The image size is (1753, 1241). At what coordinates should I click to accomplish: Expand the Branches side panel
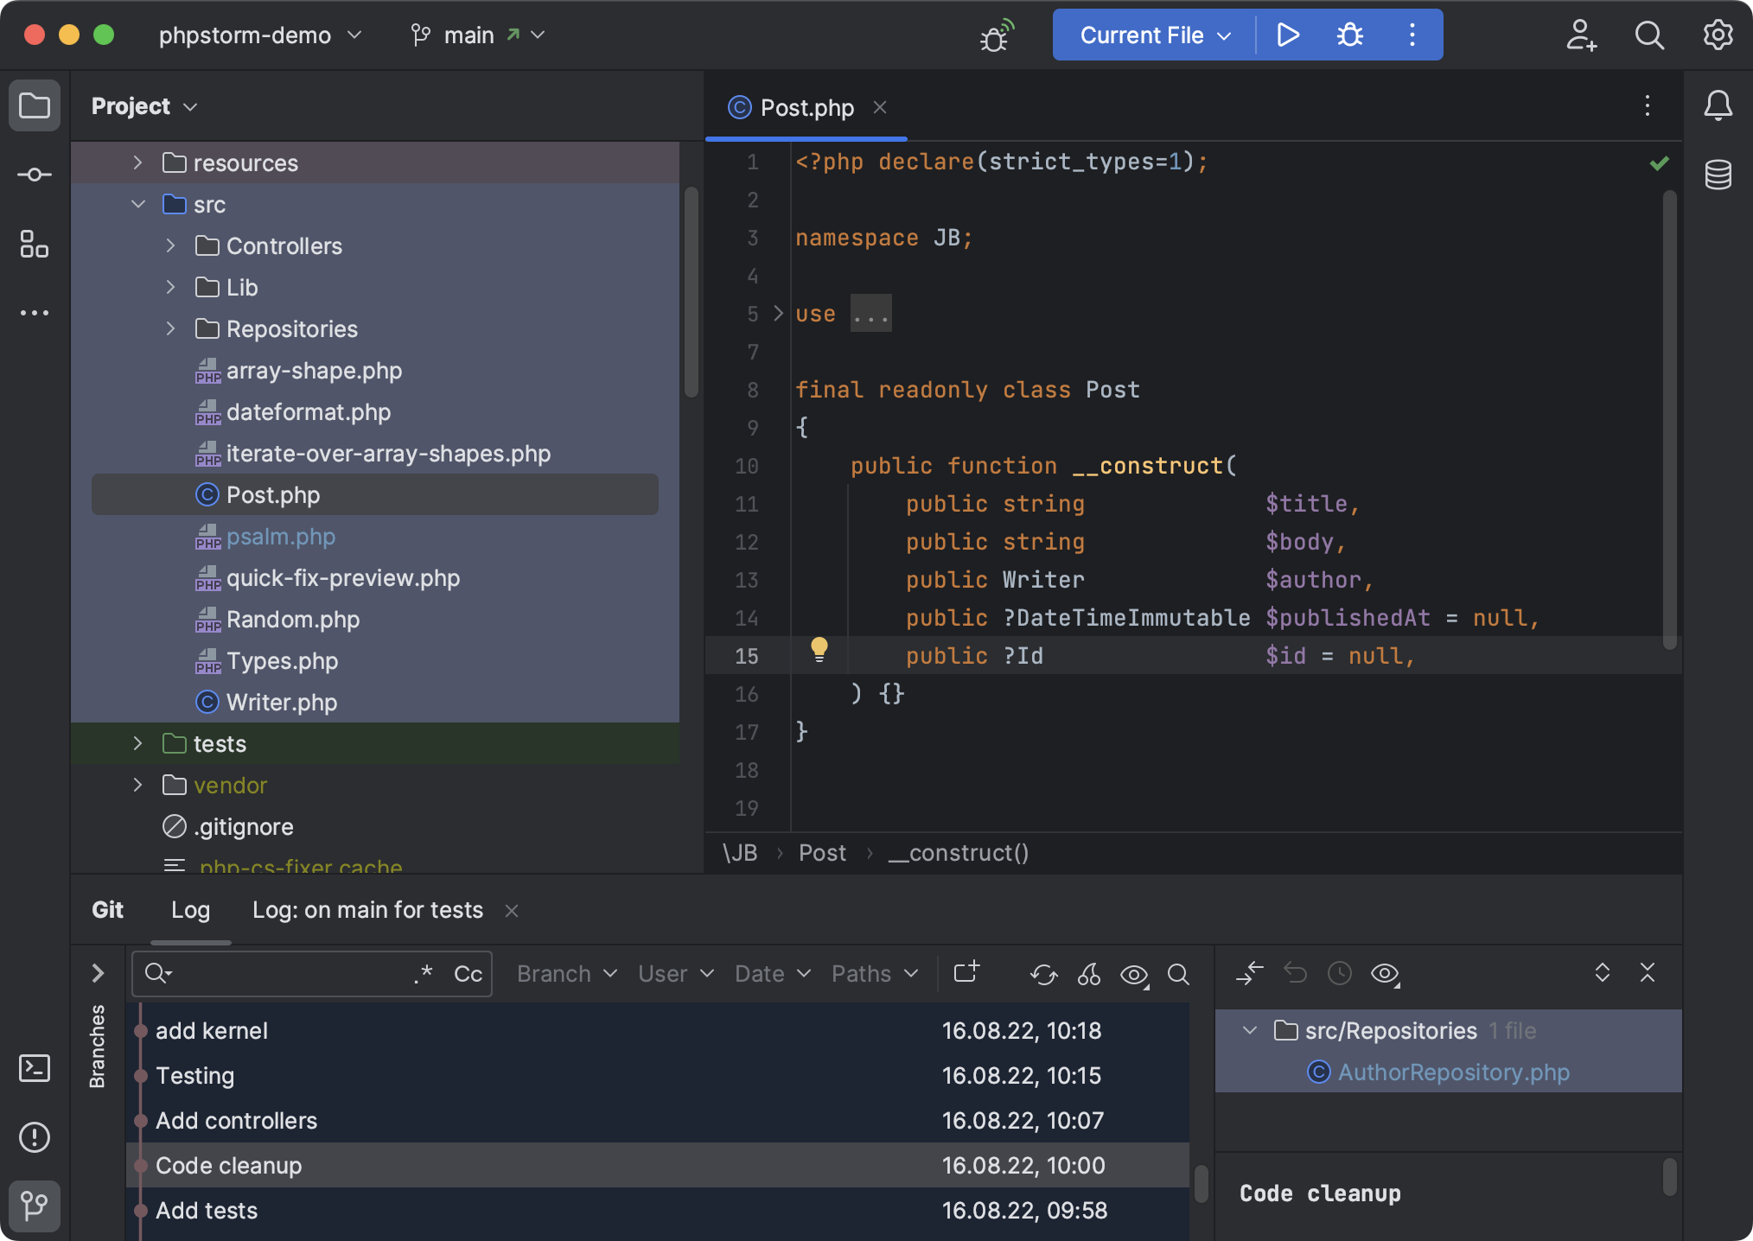[x=98, y=973]
